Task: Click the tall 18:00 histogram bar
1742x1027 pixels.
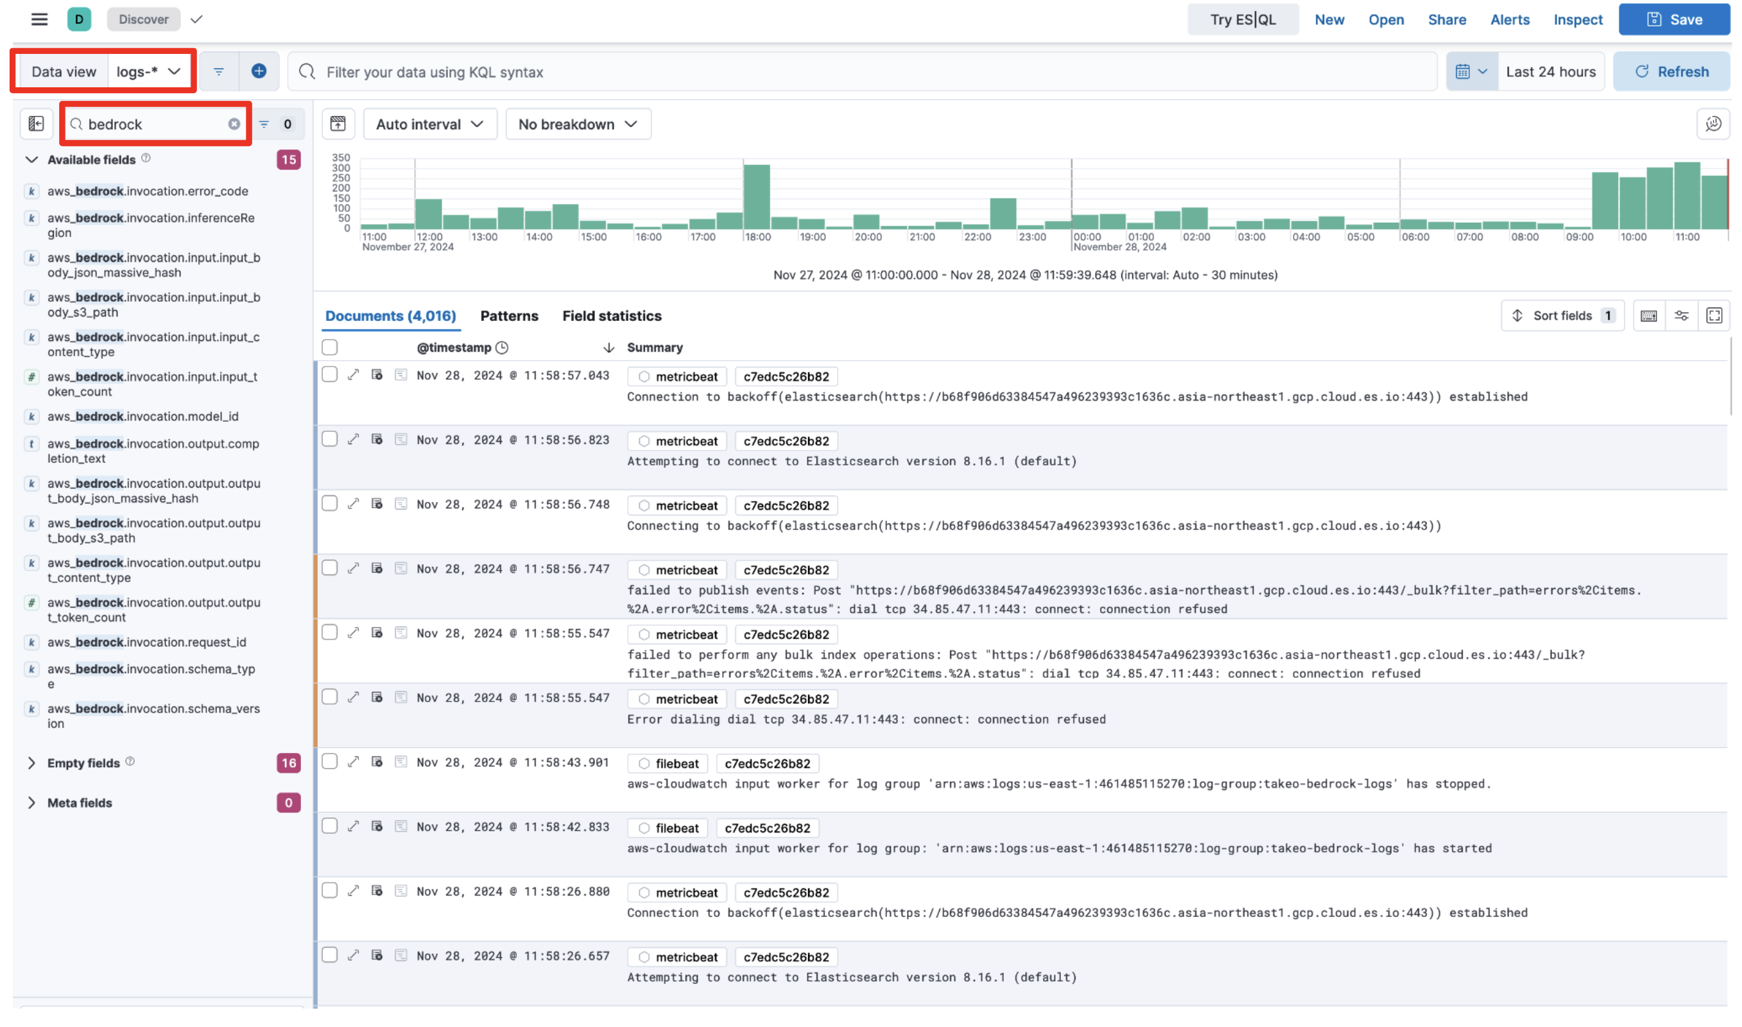Action: point(756,197)
